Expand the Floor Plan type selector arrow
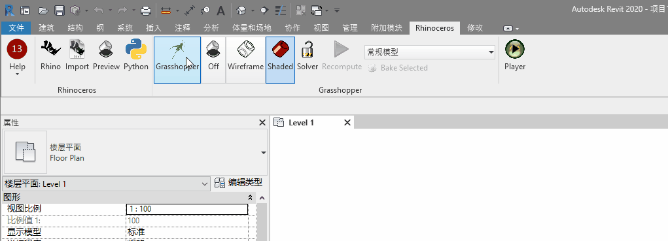Viewport: 668px width, 241px height. coord(264,153)
